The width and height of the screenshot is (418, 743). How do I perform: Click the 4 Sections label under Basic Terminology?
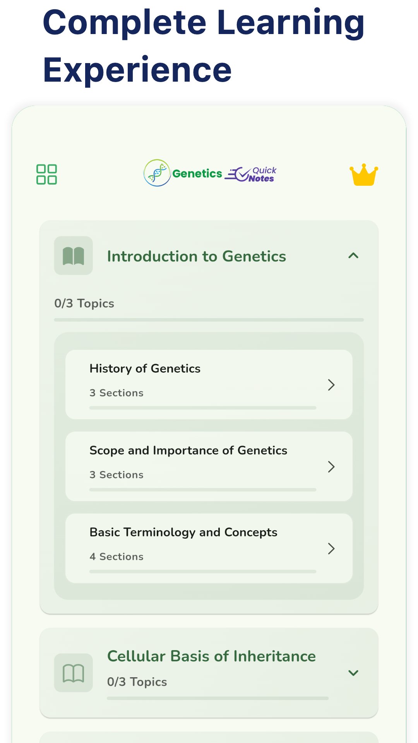[116, 556]
